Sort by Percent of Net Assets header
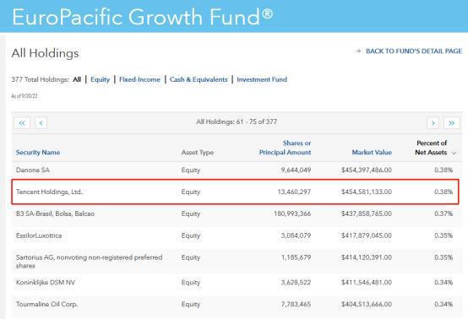Image resolution: width=468 pixels, height=319 pixels. (431, 148)
